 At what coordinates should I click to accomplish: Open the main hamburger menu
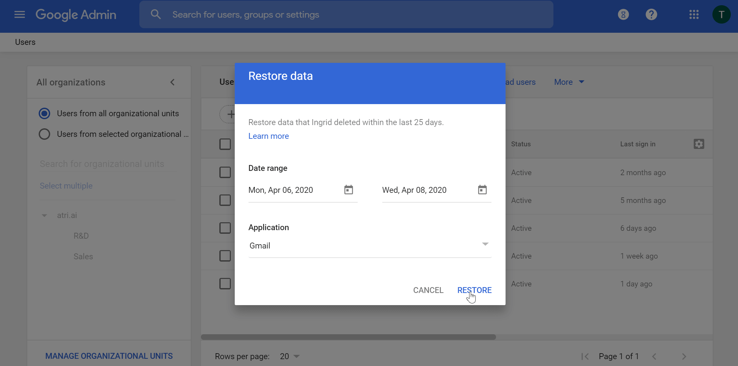pos(20,14)
